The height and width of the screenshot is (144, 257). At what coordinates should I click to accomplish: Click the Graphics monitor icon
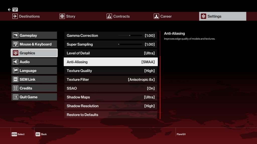(x=16, y=53)
